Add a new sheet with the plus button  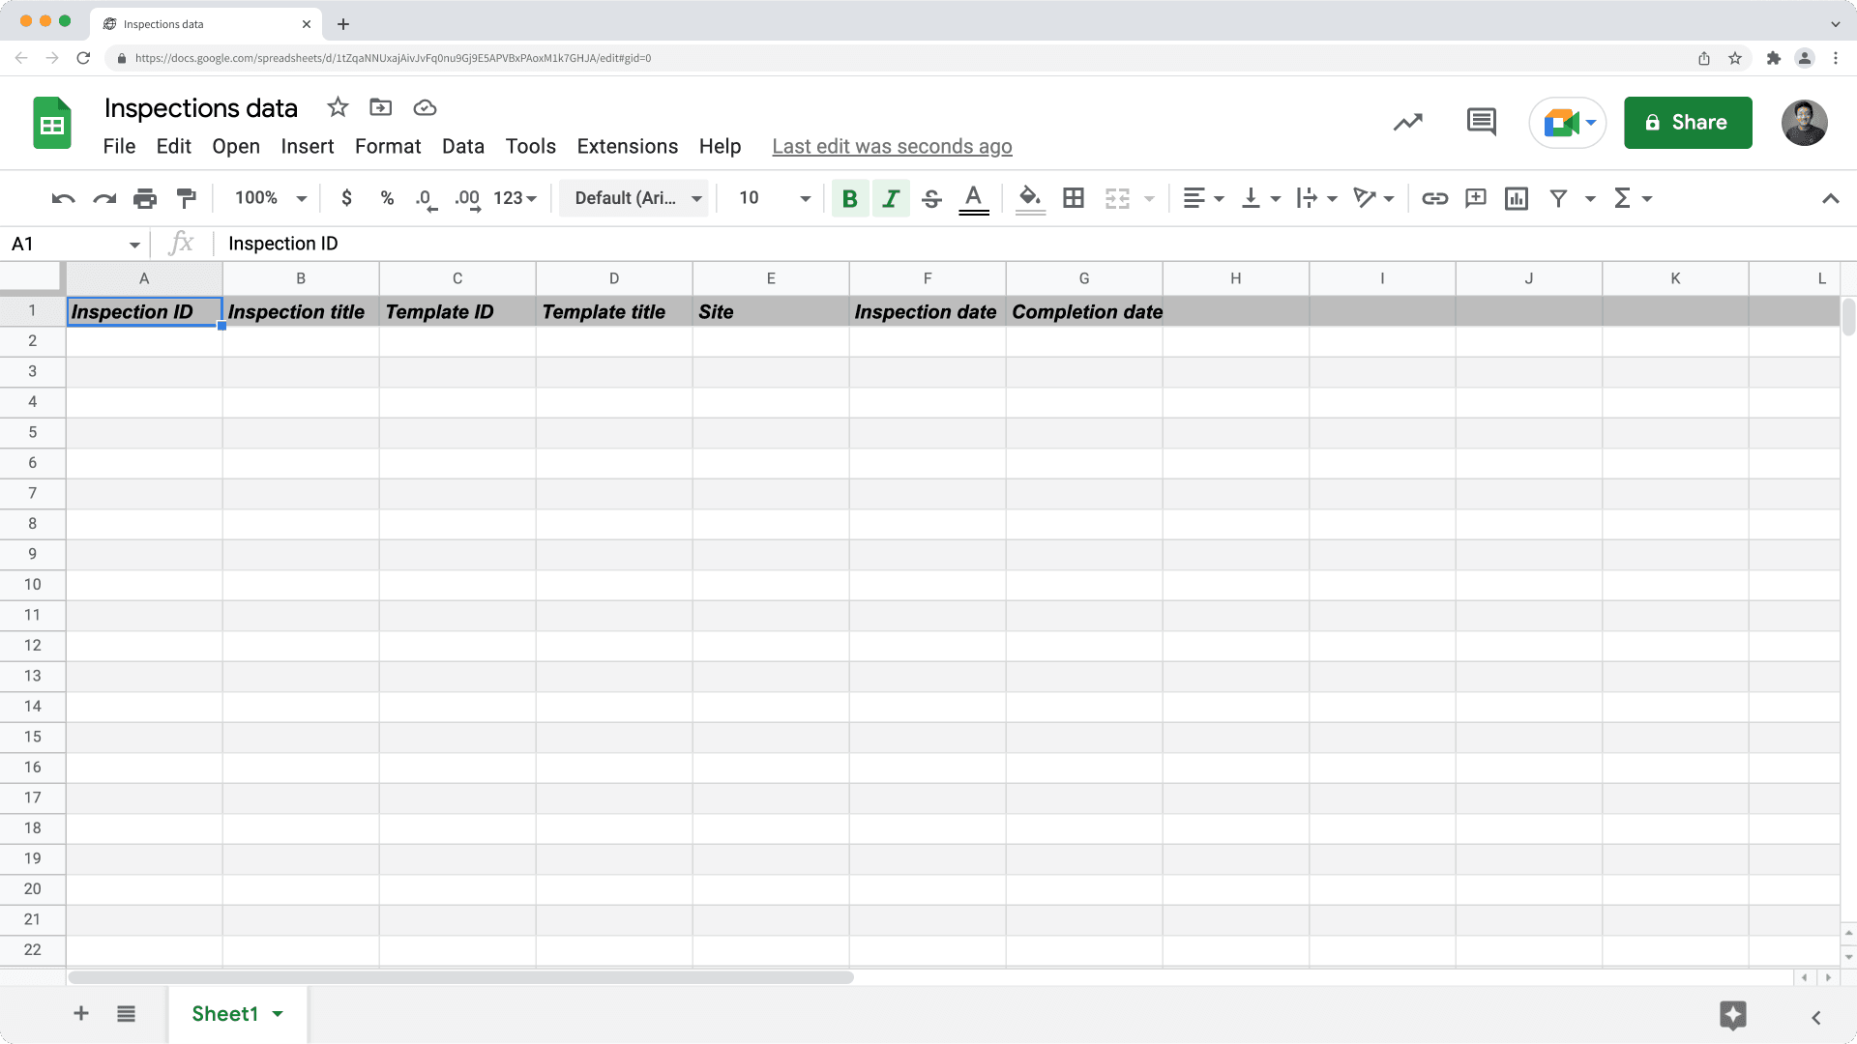(80, 1014)
